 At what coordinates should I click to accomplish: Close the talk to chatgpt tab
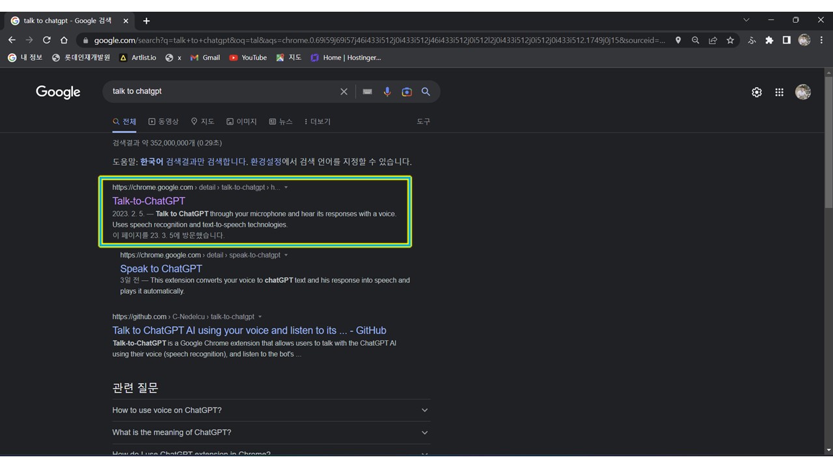click(126, 21)
